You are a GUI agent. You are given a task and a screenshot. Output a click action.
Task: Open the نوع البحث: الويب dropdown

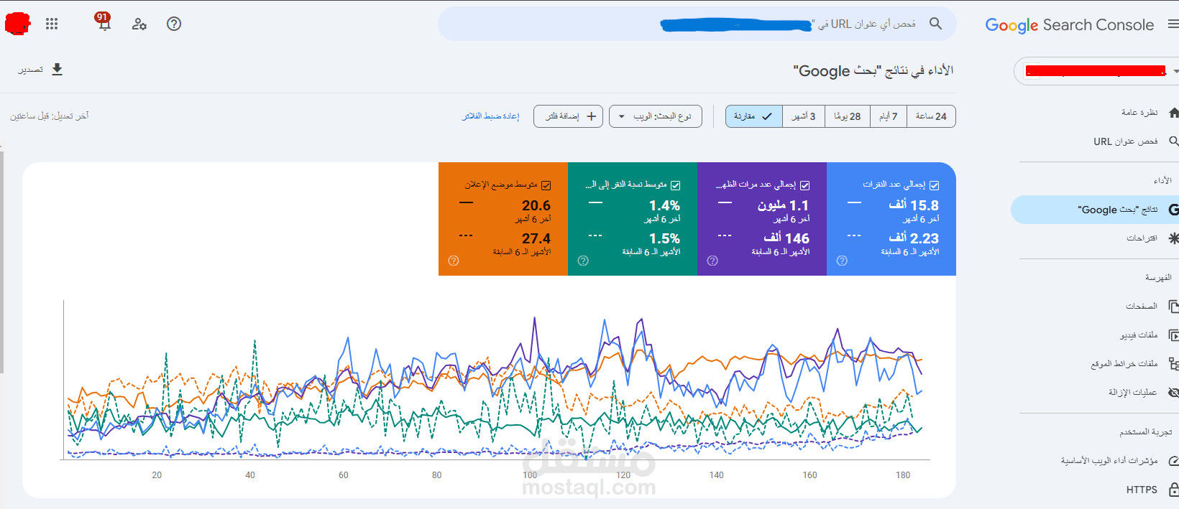pos(655,116)
